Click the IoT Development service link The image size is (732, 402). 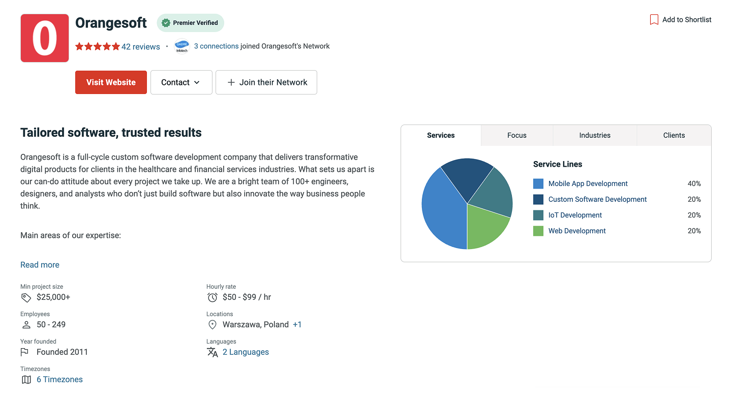(575, 215)
